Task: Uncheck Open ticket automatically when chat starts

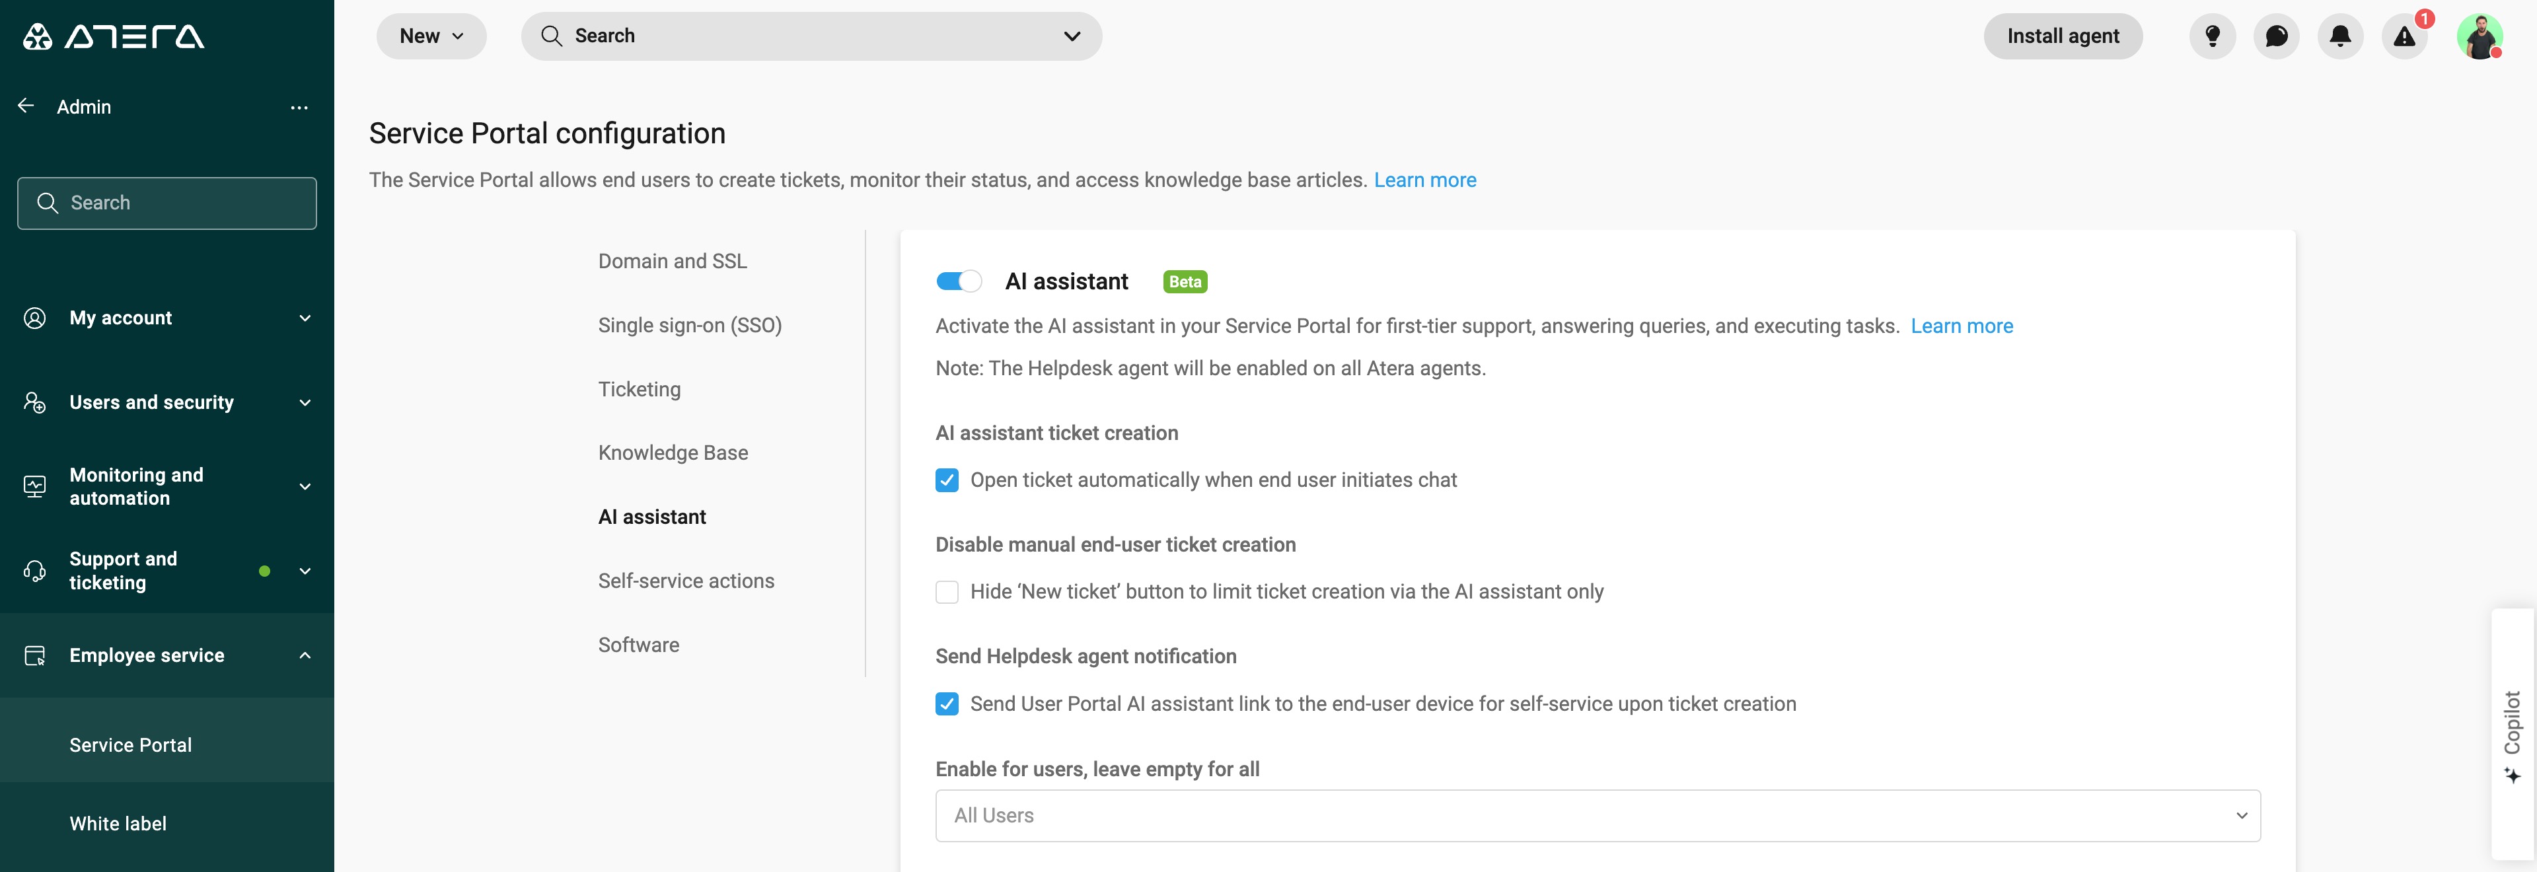Action: click(x=947, y=480)
